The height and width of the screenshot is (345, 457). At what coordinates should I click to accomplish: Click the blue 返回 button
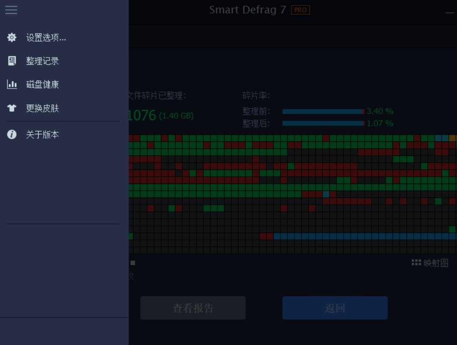(x=335, y=308)
